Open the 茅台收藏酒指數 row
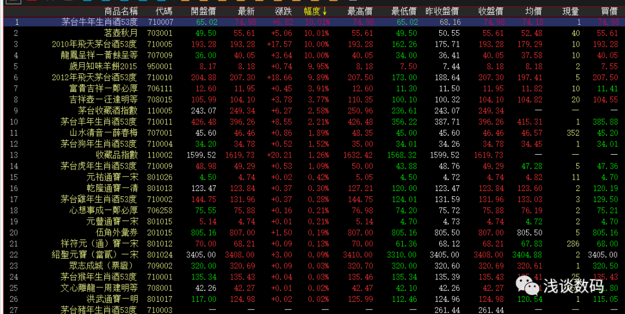Image resolution: width=625 pixels, height=314 pixels. (x=314, y=110)
